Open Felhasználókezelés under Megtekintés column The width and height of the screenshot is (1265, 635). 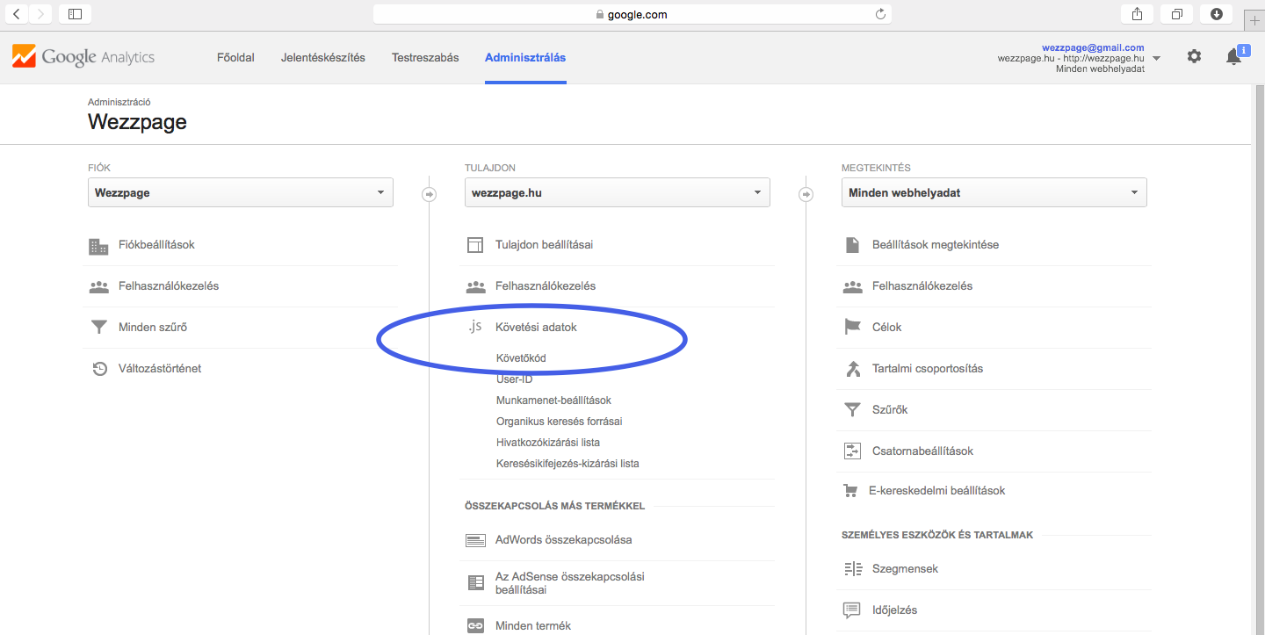[x=922, y=286]
